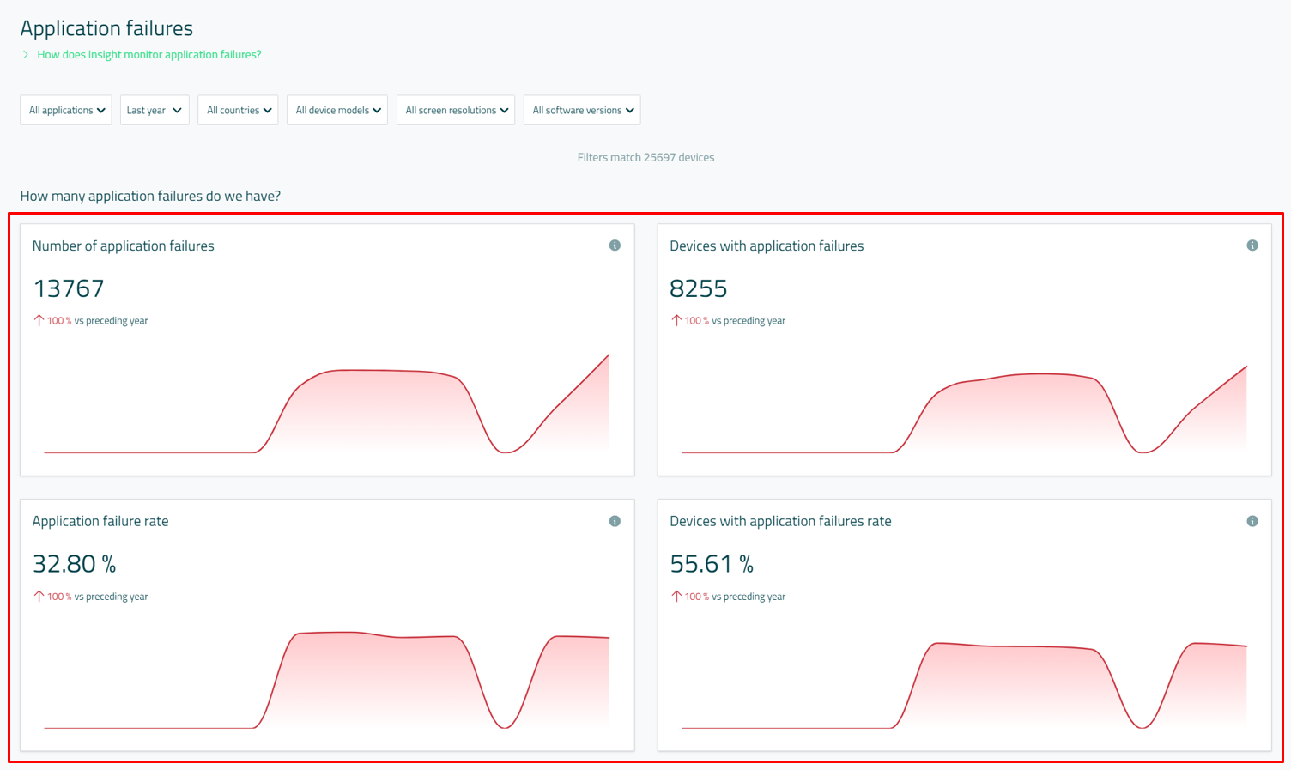The height and width of the screenshot is (770, 1291).
Task: Click the Number of application failures chart
Action: pos(326,403)
